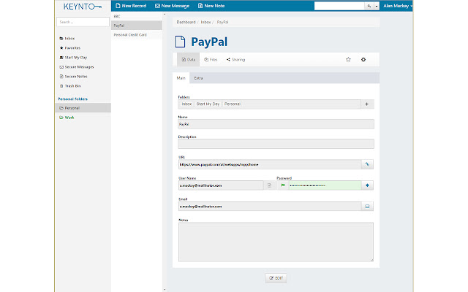The image size is (468, 292).
Task: Select the PayPal record in list
Action: pyautogui.click(x=137, y=26)
